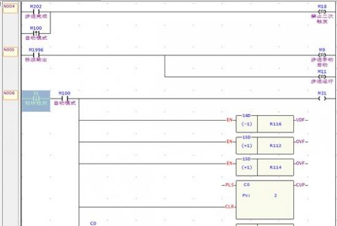Click the N006 network label
337x226 pixels.
point(10,95)
